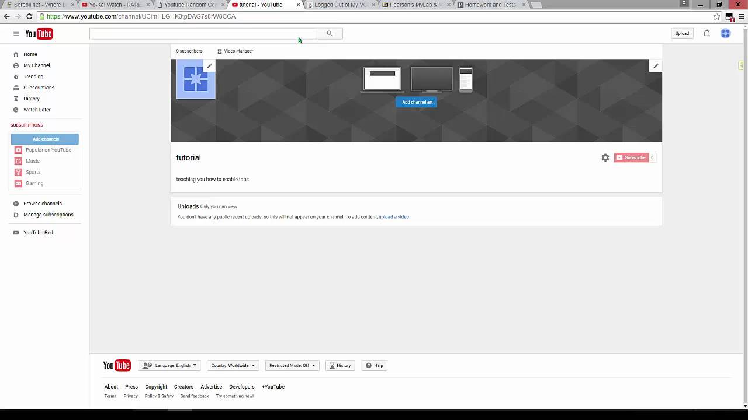
Task: Click footer Help button
Action: click(375, 365)
